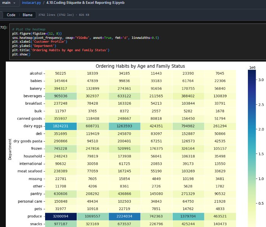Click the alcohol cell 50225

coord(61,73)
